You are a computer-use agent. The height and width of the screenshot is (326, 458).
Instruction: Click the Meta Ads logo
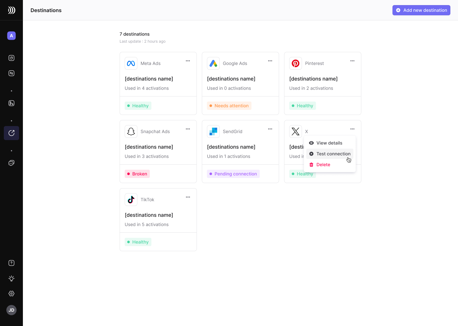click(131, 63)
